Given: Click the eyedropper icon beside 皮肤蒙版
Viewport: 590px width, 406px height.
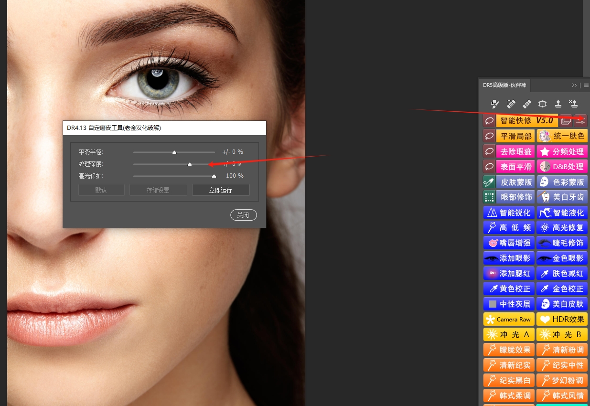Looking at the screenshot, I should (489, 182).
